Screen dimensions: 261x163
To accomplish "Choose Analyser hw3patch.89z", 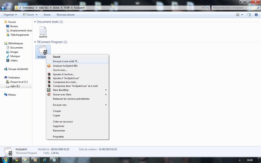I will [77, 66].
